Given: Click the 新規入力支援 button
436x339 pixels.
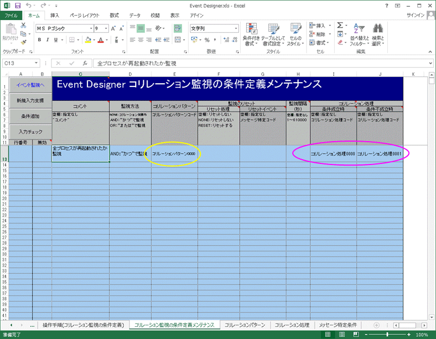Looking at the screenshot, I should click(30, 101).
